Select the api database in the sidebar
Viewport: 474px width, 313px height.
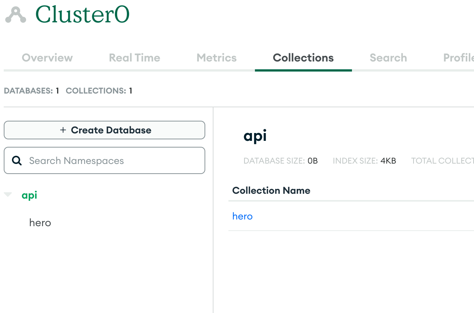pos(29,195)
